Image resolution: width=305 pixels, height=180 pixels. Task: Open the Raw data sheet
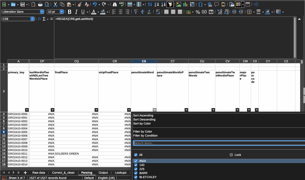pyautogui.click(x=39, y=172)
